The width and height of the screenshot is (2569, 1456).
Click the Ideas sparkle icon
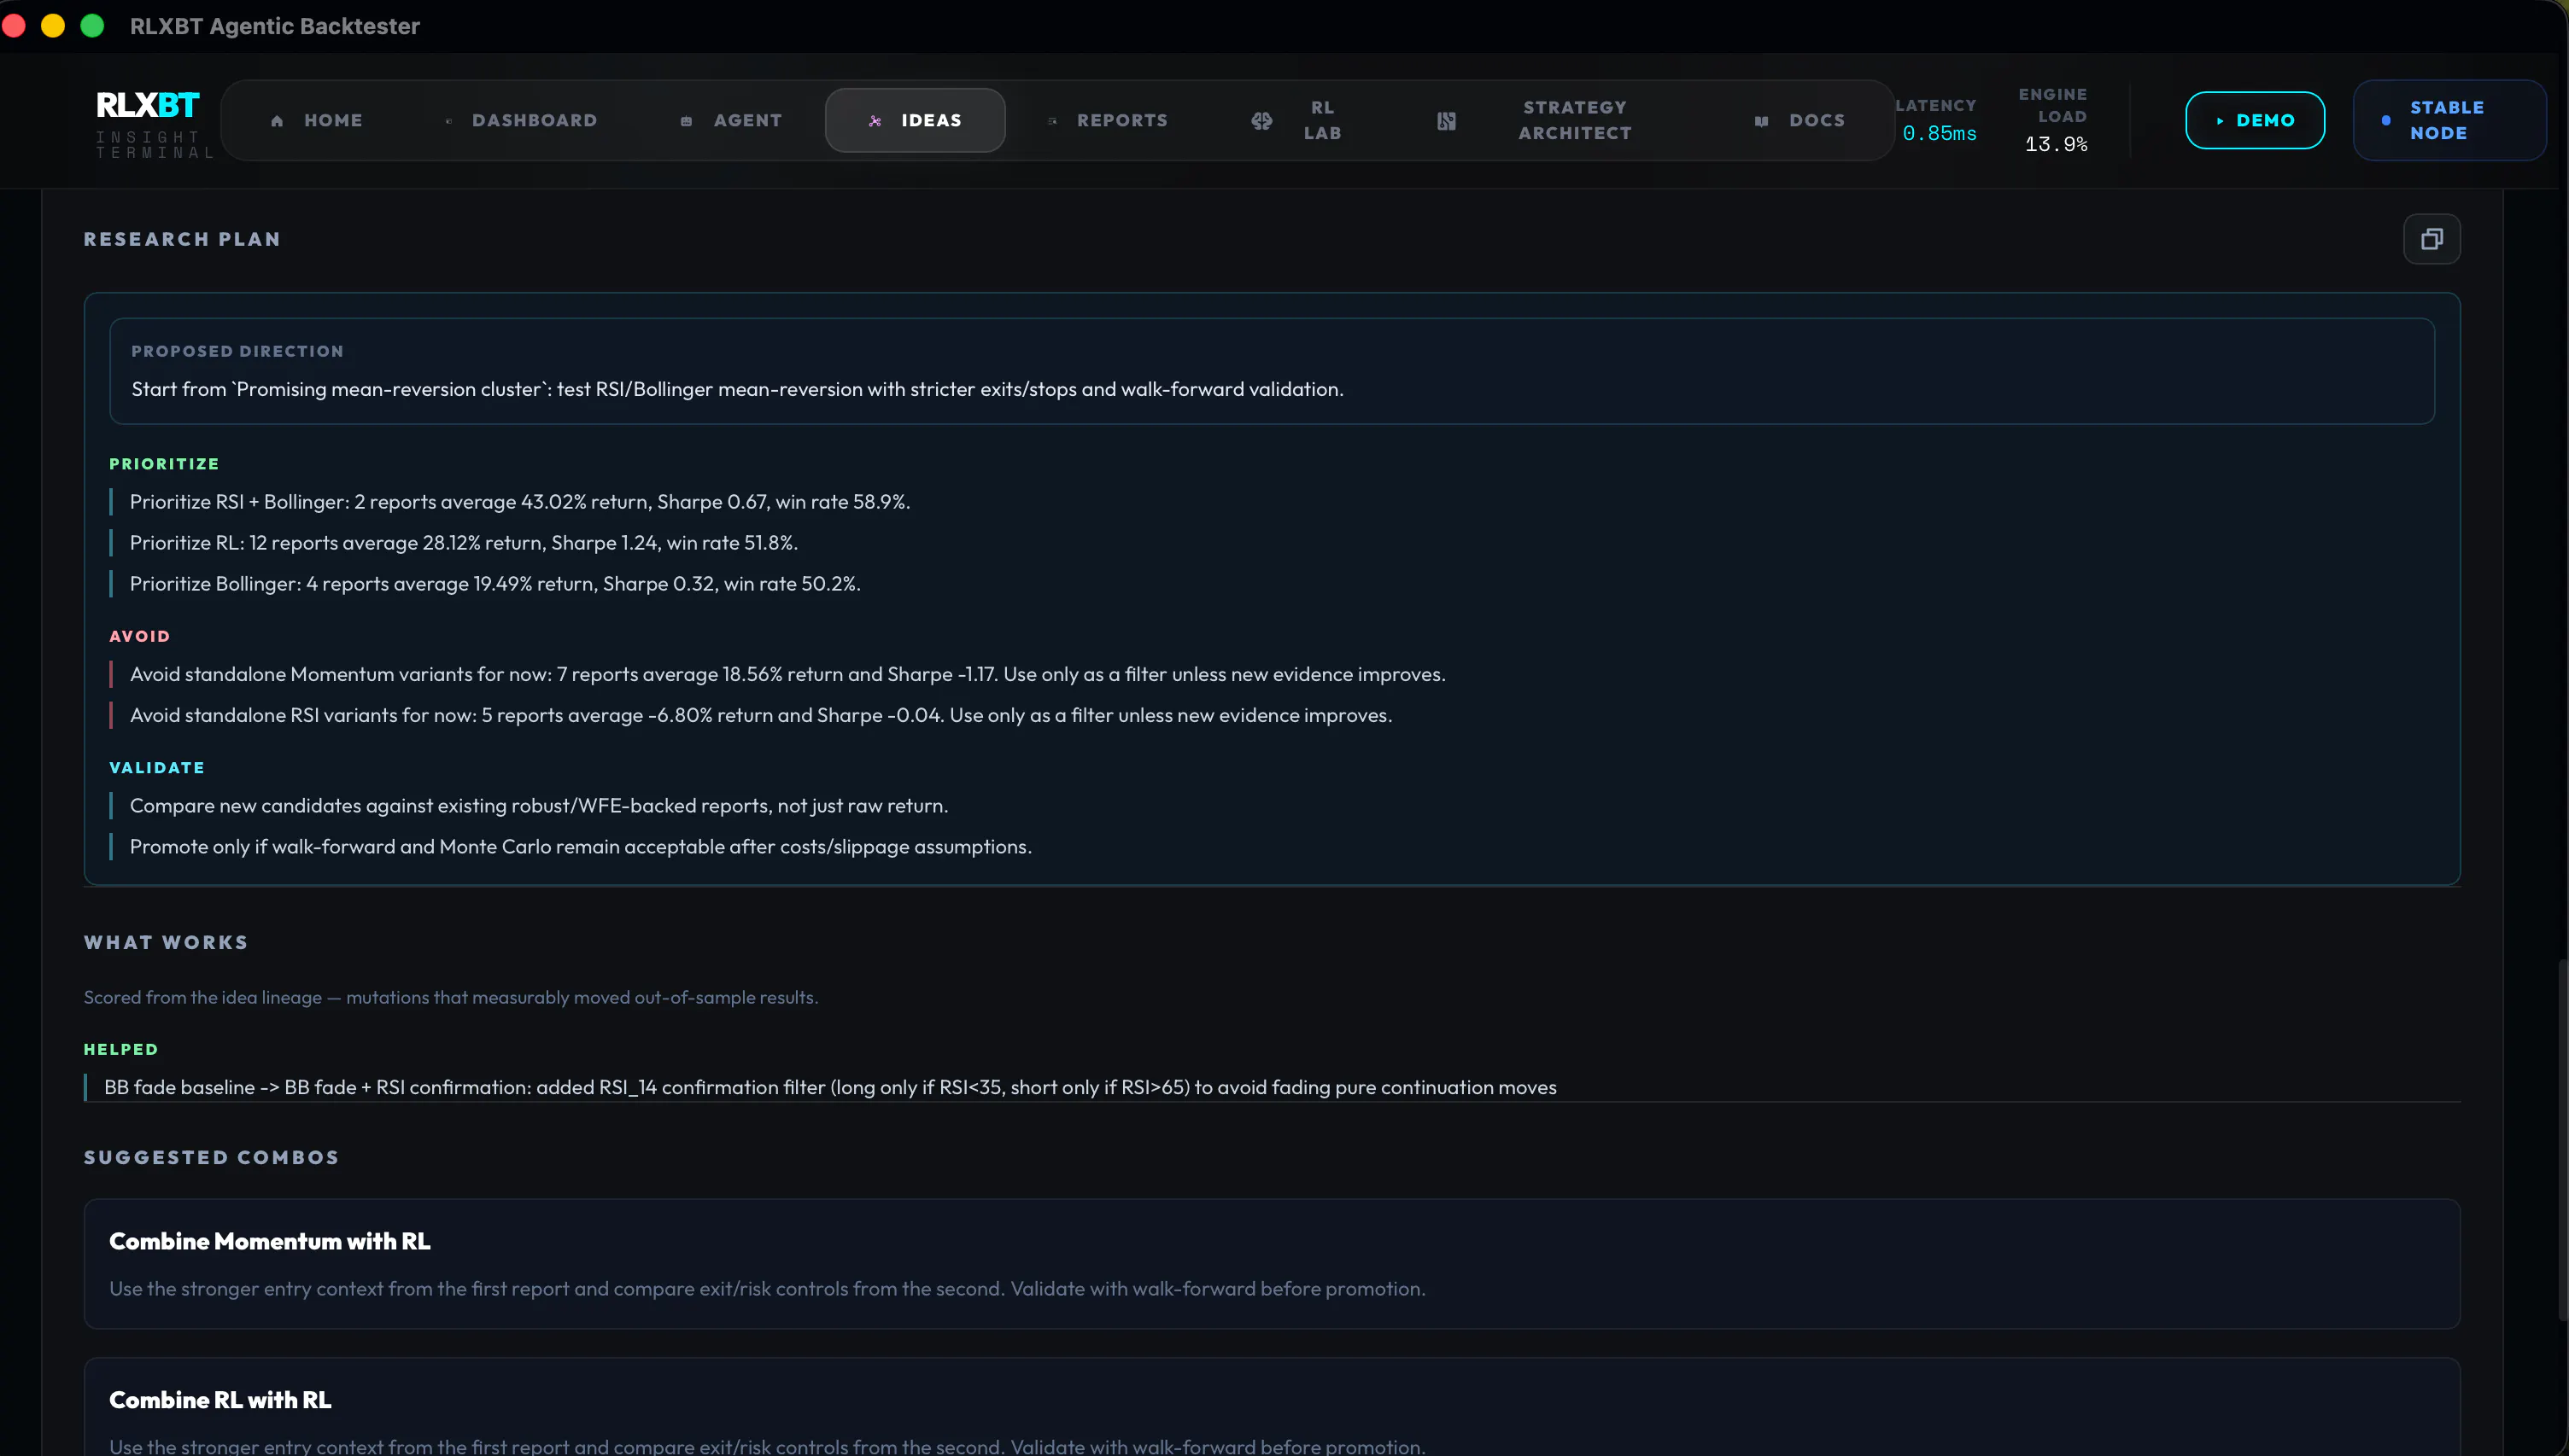click(x=875, y=121)
